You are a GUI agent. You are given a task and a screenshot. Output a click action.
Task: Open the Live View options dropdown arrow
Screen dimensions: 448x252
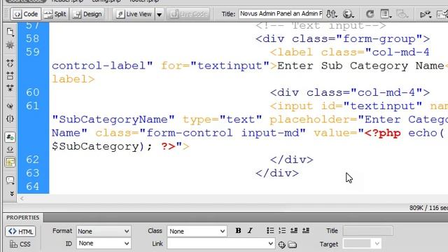coord(159,14)
